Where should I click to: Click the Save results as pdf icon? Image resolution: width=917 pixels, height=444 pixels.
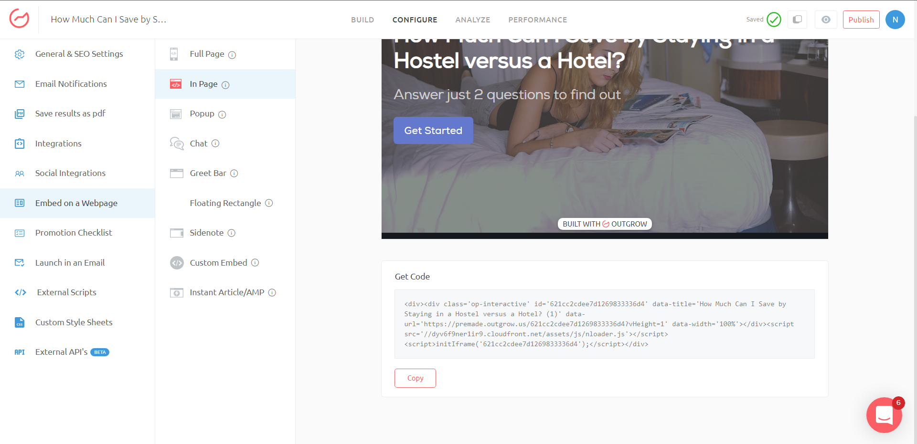[20, 114]
